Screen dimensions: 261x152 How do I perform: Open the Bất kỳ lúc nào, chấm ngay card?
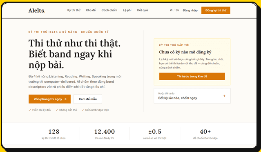click(x=192, y=96)
